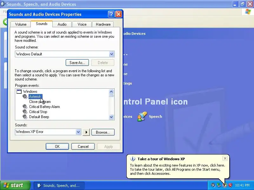Click the Windows window icon in events list
This screenshot has height=190, width=254.
(19, 92)
